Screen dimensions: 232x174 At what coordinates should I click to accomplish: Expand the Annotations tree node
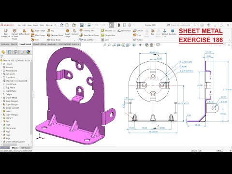1,71
